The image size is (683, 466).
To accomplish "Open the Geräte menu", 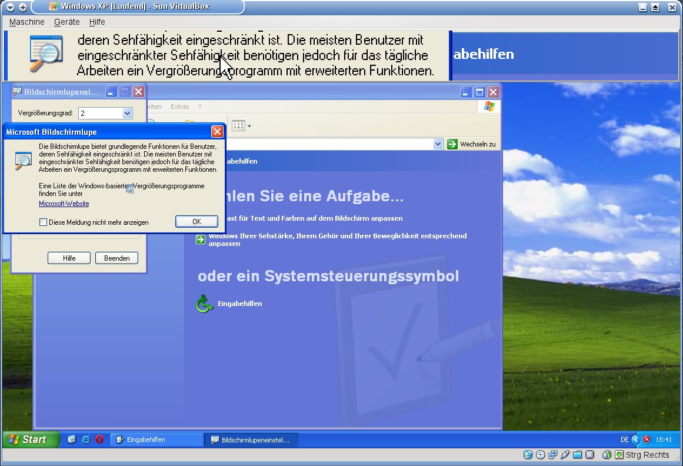I will [x=66, y=22].
